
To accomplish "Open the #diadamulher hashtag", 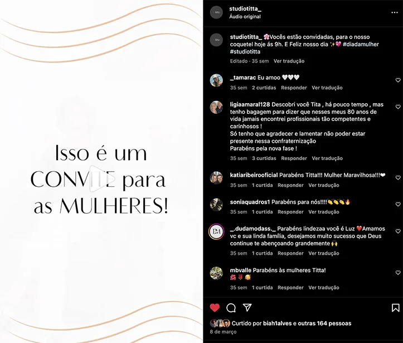I will [361, 44].
